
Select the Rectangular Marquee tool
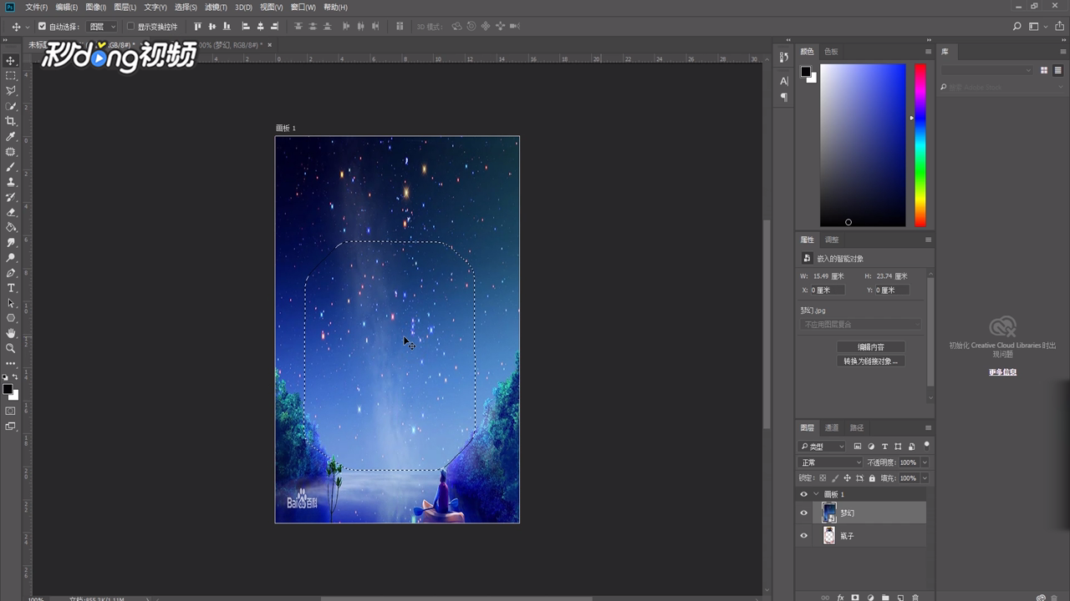[11, 76]
